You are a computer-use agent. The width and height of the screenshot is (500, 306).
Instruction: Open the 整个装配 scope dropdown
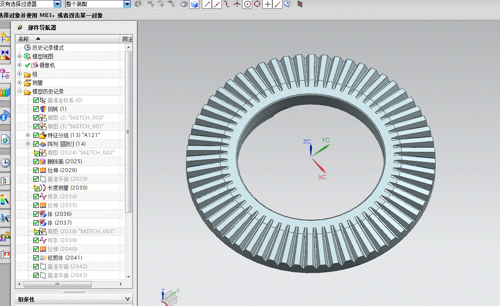click(x=127, y=4)
